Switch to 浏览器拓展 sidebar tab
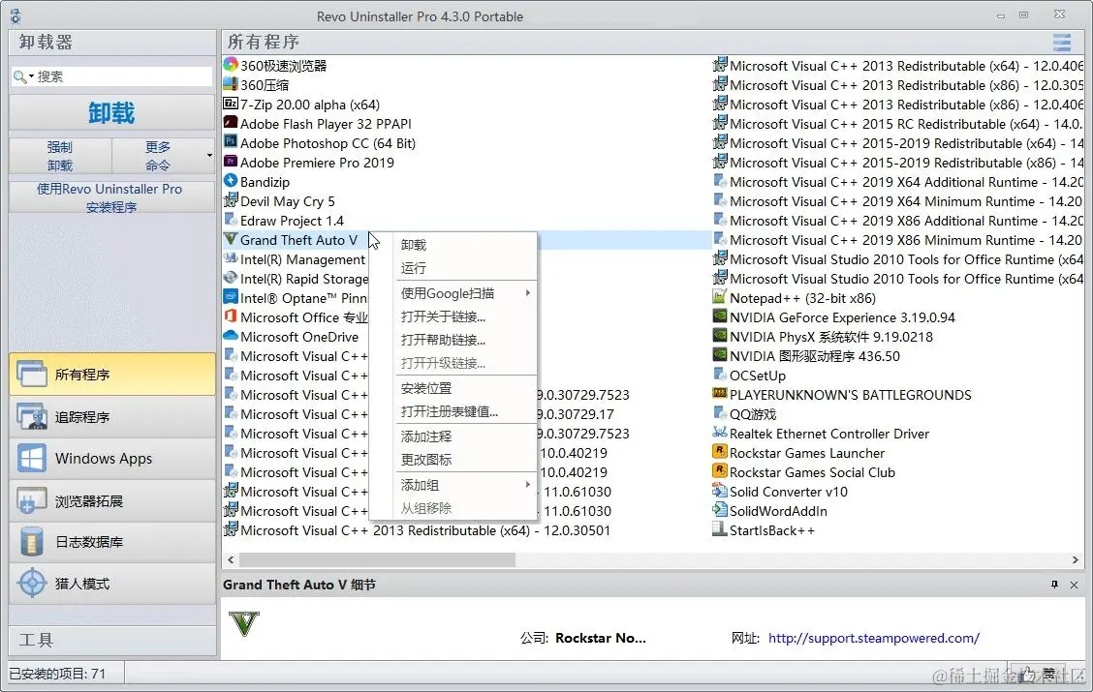The image size is (1093, 692). click(x=112, y=500)
